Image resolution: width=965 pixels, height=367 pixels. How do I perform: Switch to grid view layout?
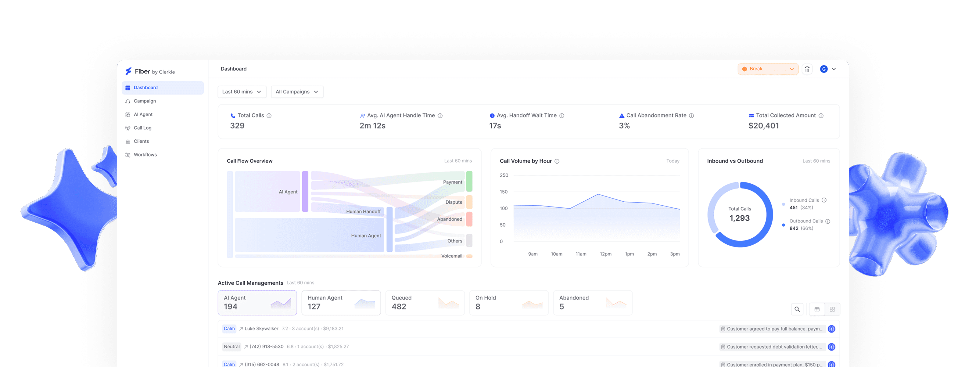[832, 309]
